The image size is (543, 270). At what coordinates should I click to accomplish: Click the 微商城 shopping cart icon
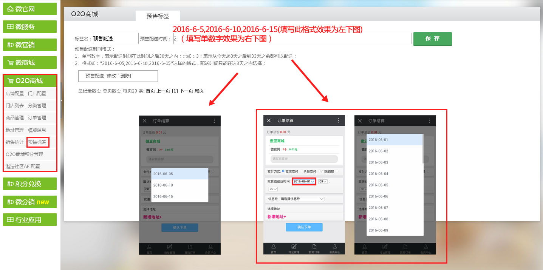pyautogui.click(x=10, y=63)
